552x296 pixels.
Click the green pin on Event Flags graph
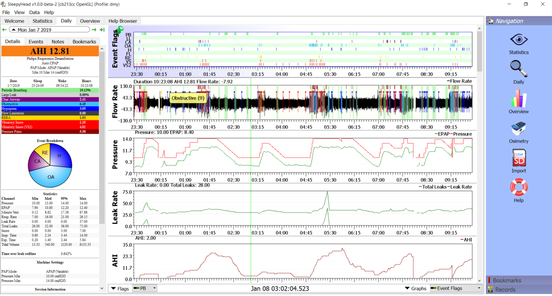pos(121,29)
